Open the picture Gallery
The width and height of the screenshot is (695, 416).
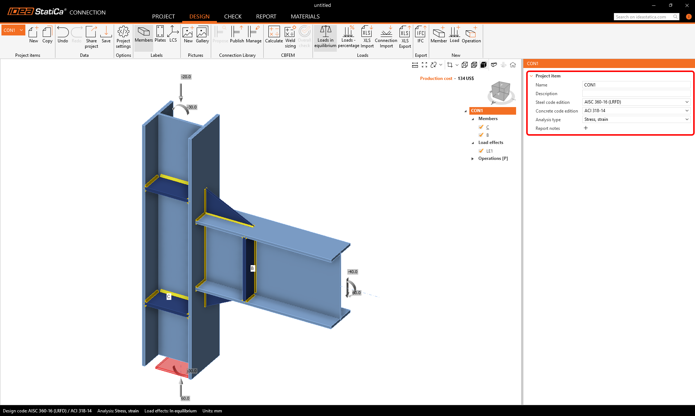point(202,35)
